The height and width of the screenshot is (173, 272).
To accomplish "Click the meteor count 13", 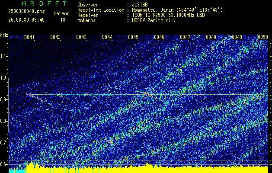I will click(x=63, y=20).
